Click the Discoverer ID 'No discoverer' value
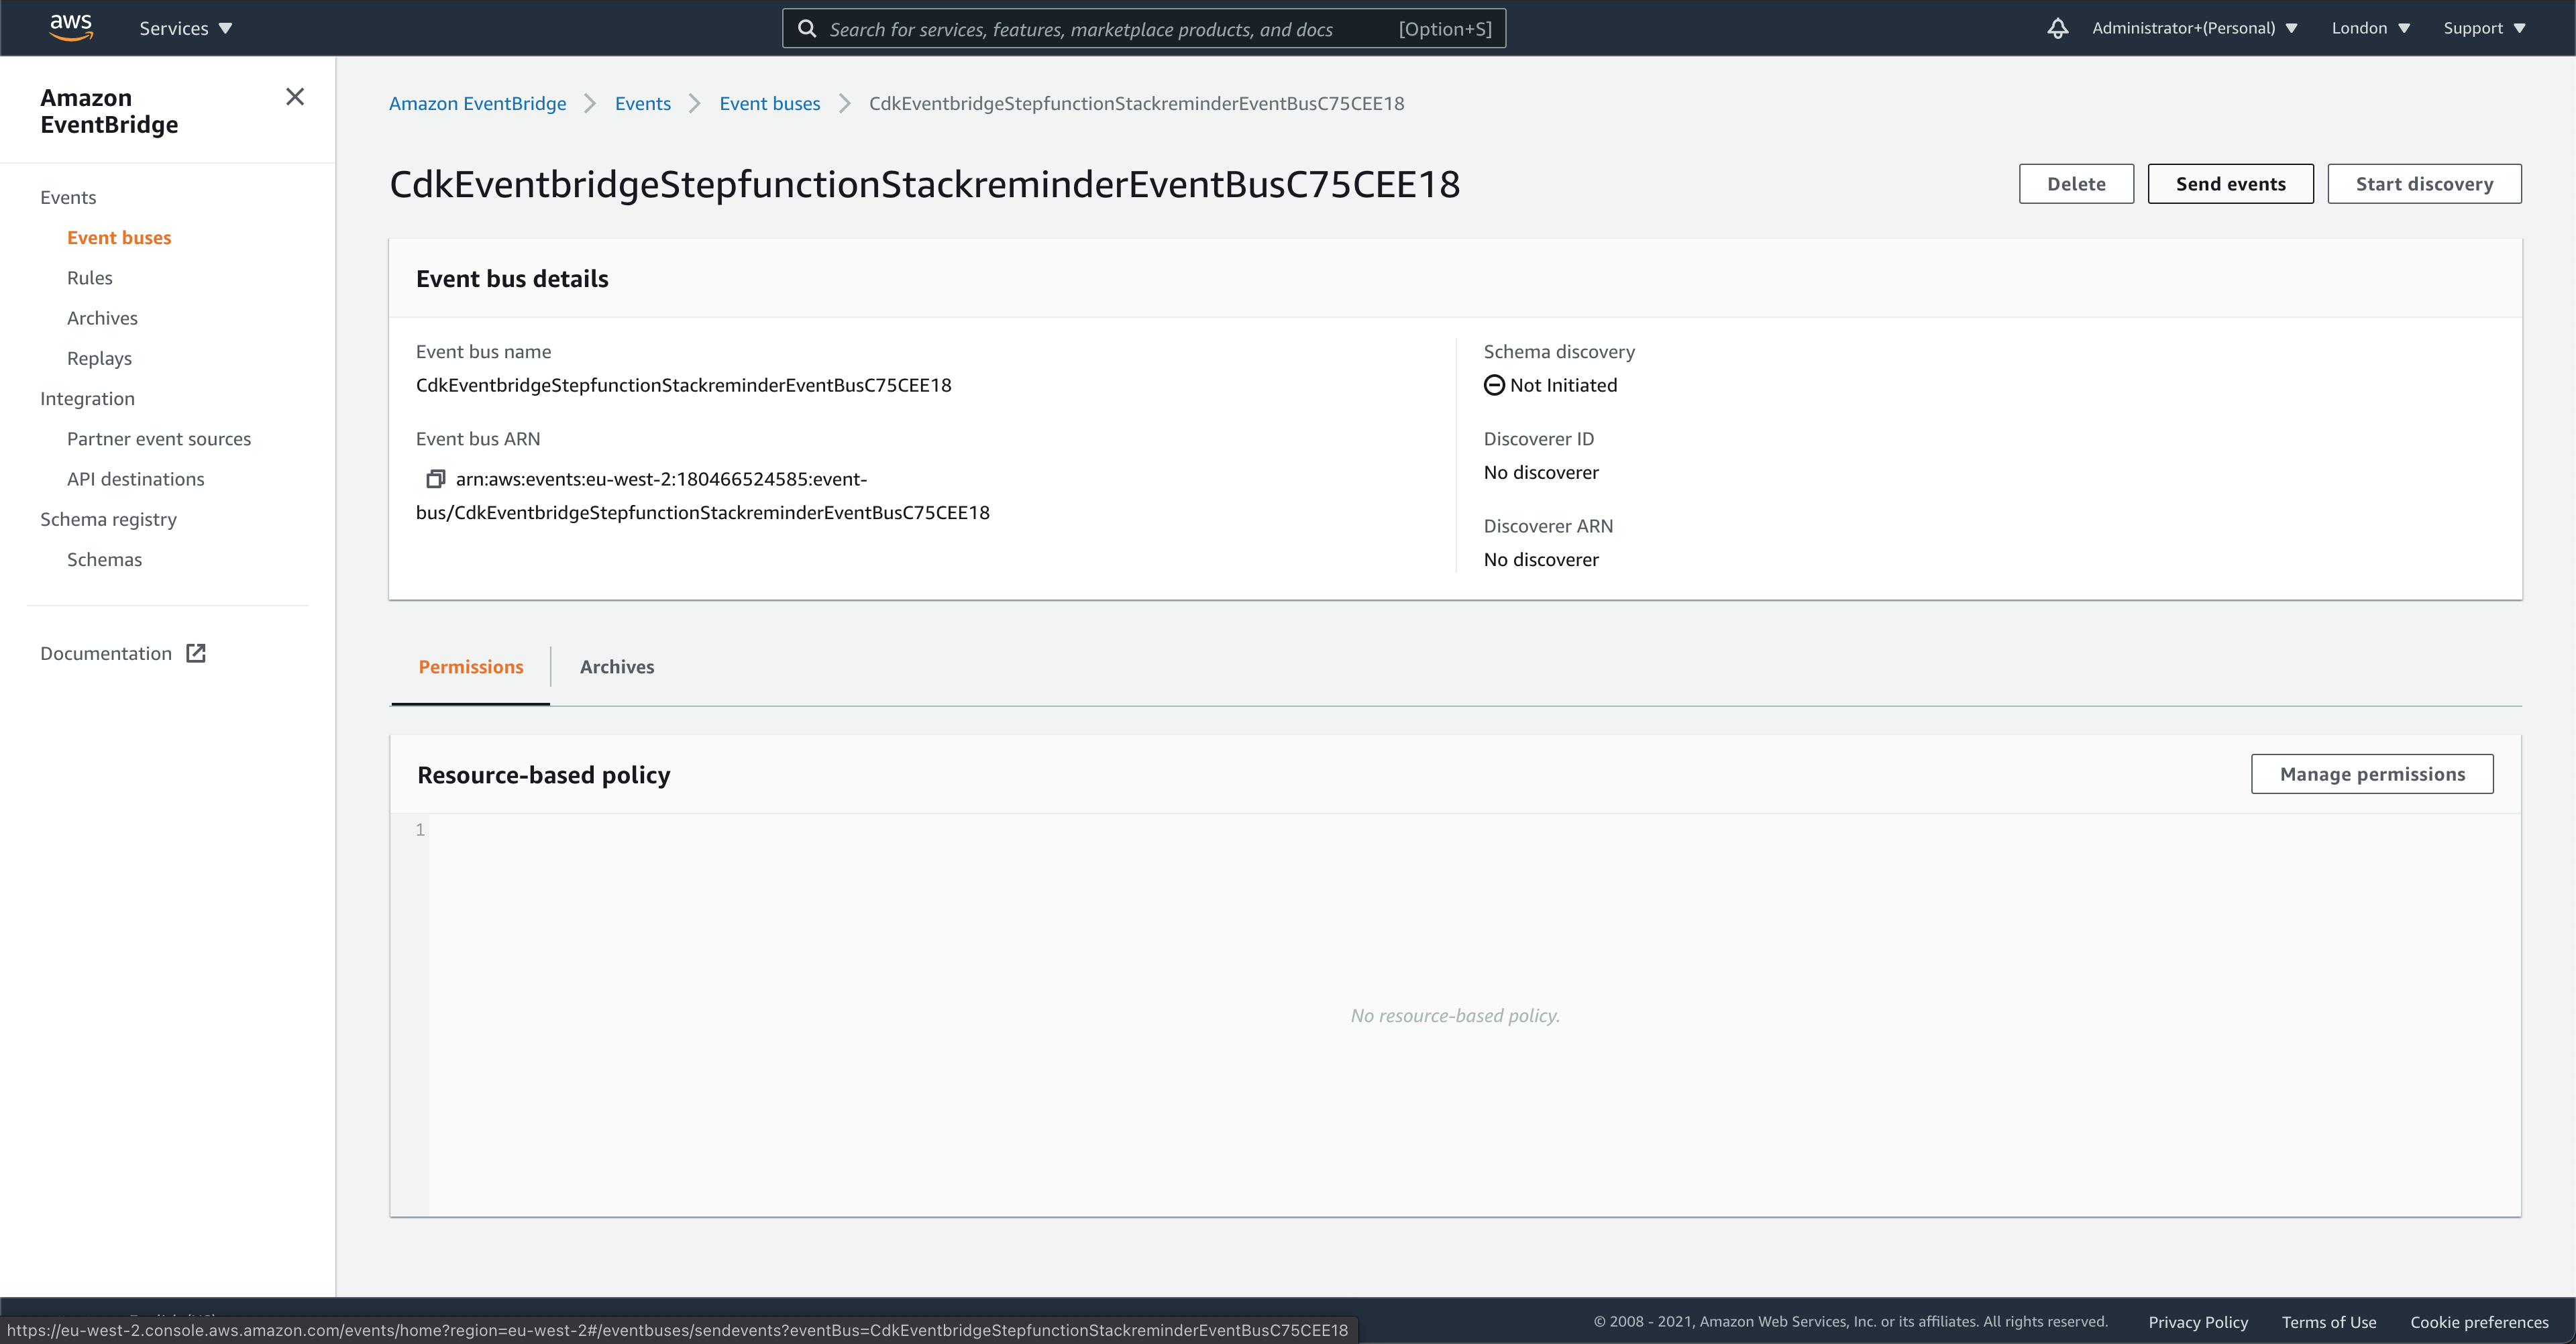Viewport: 2576px width, 1344px height. click(x=1541, y=472)
